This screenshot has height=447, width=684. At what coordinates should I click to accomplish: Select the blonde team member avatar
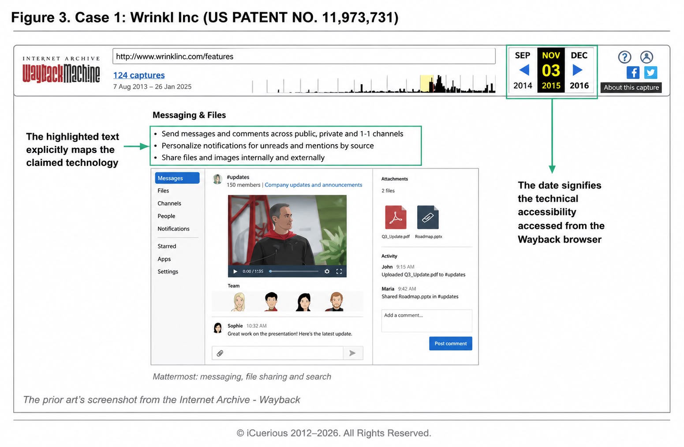point(239,302)
